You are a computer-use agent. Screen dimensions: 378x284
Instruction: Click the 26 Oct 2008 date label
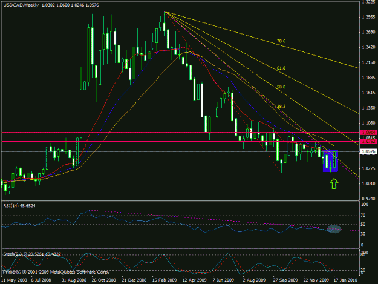pyautogui.click(x=103, y=280)
